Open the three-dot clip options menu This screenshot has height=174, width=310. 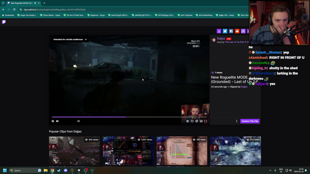(236, 121)
